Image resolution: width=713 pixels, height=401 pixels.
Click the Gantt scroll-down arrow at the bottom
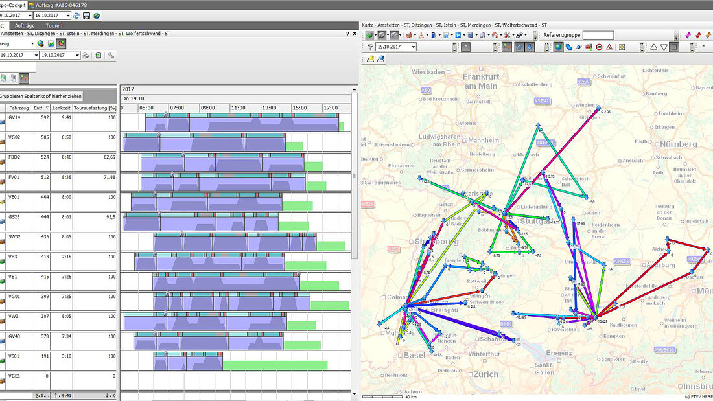[x=355, y=394]
